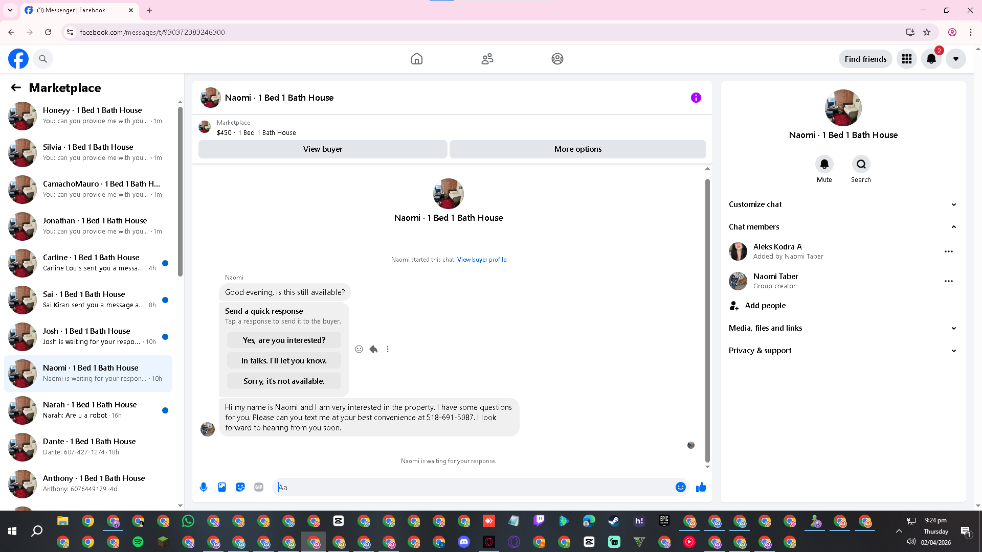Open the Silvia conversation
982x552 pixels.
[x=88, y=153]
